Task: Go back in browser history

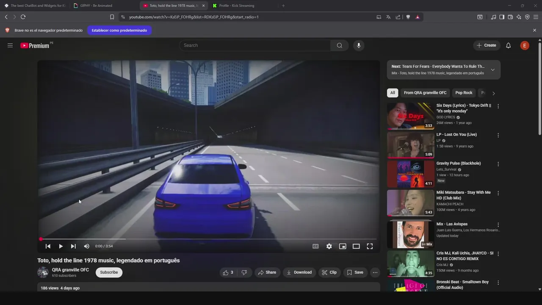Action: [6, 17]
